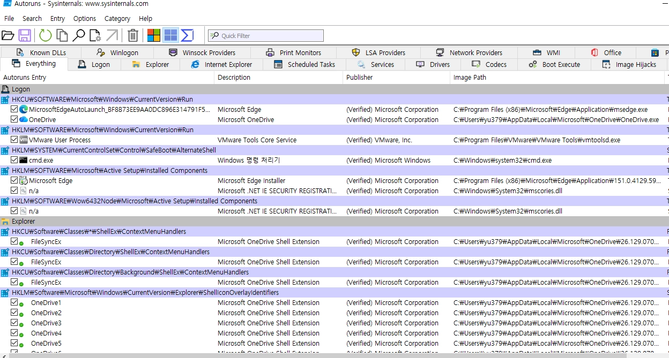Open the Options menu
This screenshot has height=358, width=669.
click(x=85, y=18)
